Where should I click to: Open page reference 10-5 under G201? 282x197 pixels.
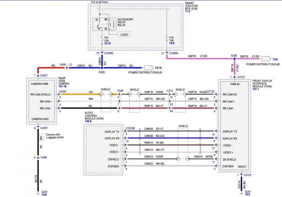(x=248, y=194)
